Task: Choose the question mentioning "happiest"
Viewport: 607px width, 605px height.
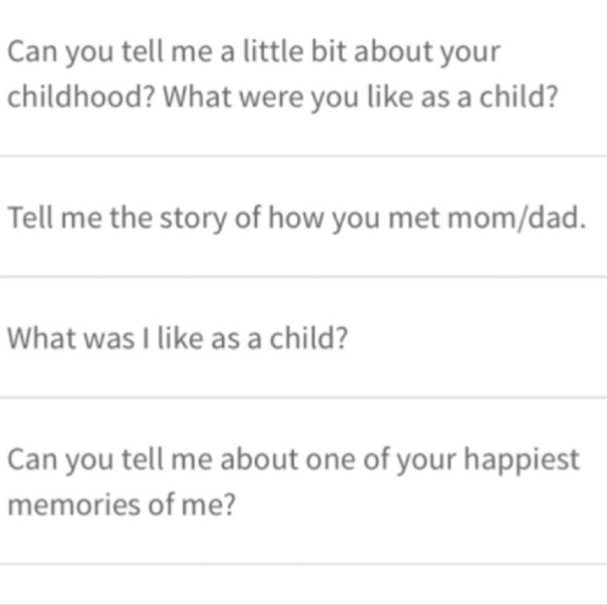Action: pyautogui.click(x=303, y=481)
